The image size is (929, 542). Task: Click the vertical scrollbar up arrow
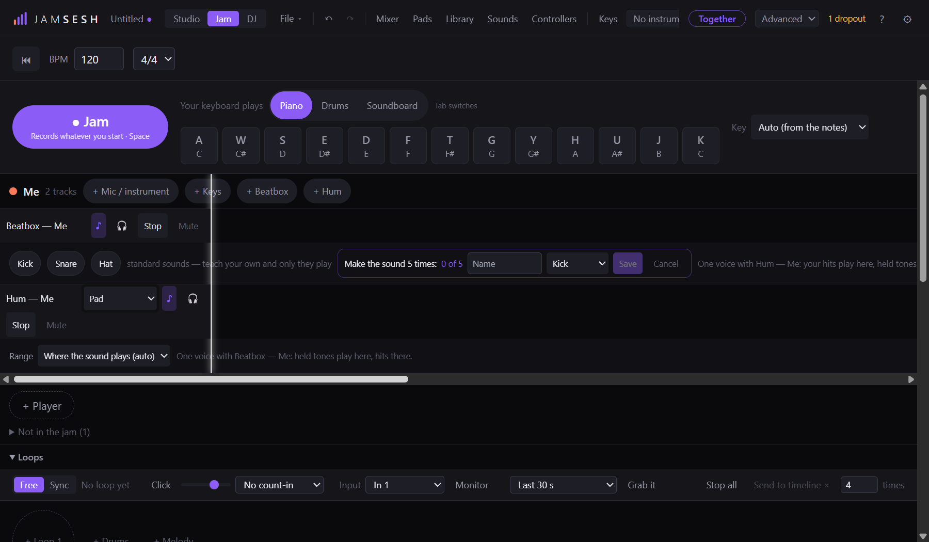click(x=923, y=86)
